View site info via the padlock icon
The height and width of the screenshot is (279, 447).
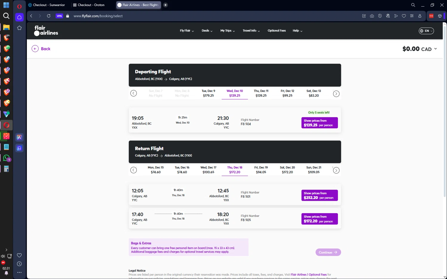[68, 16]
